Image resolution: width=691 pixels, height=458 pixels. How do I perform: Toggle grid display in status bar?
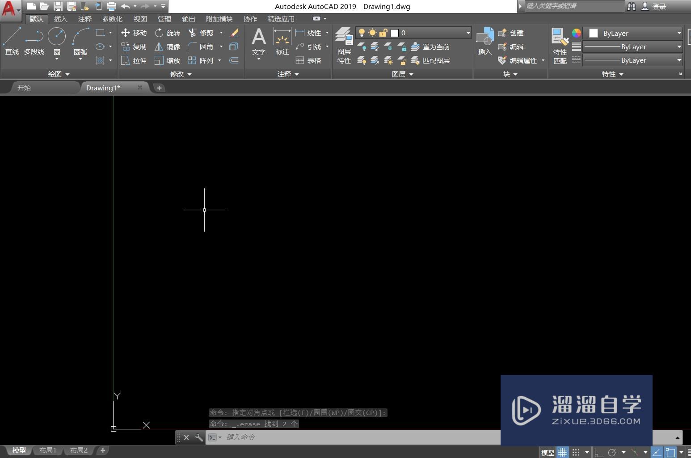(x=562, y=452)
